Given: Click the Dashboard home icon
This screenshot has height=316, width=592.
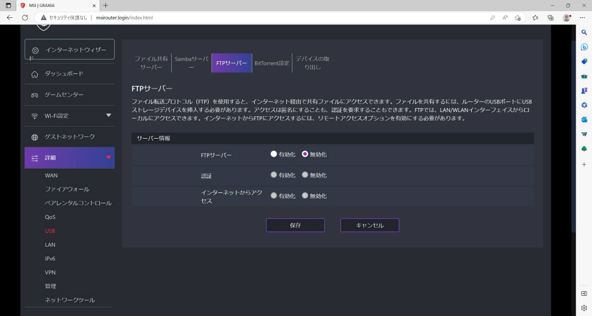Looking at the screenshot, I should pos(35,75).
